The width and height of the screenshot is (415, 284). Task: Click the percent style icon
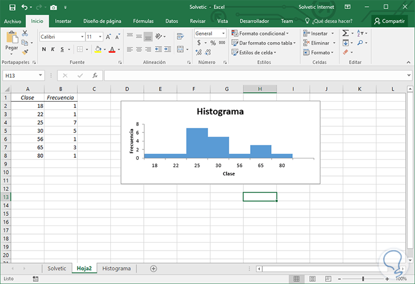click(213, 43)
